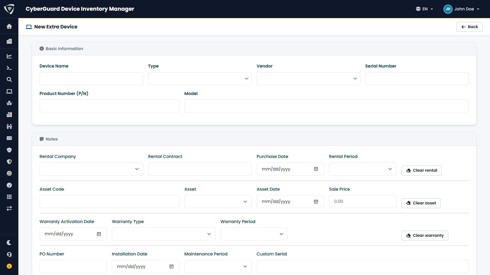
Task: Expand the Warranty Period dropdown
Action: coord(254,234)
